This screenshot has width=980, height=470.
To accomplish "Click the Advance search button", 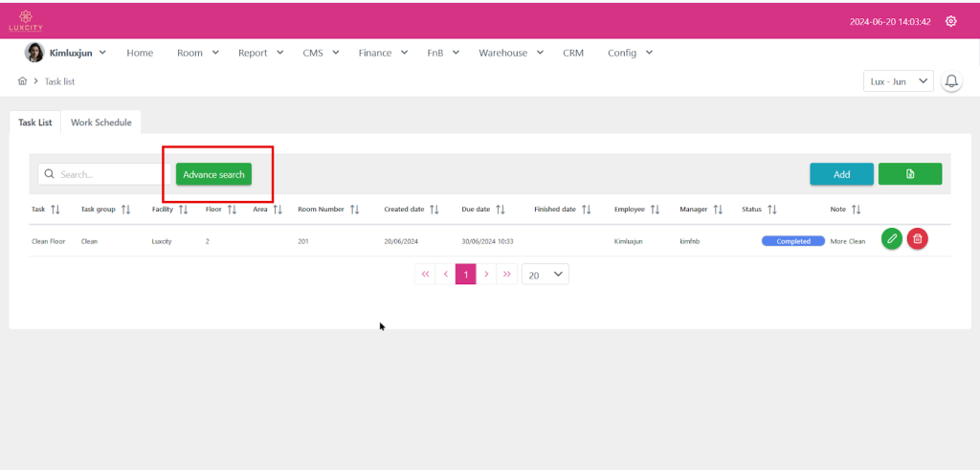I will point(213,174).
